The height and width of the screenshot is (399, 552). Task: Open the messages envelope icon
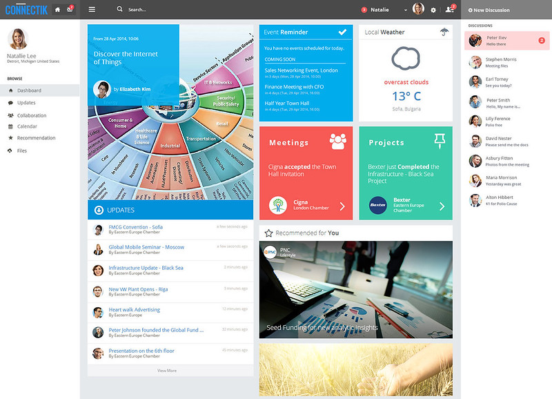[70, 10]
